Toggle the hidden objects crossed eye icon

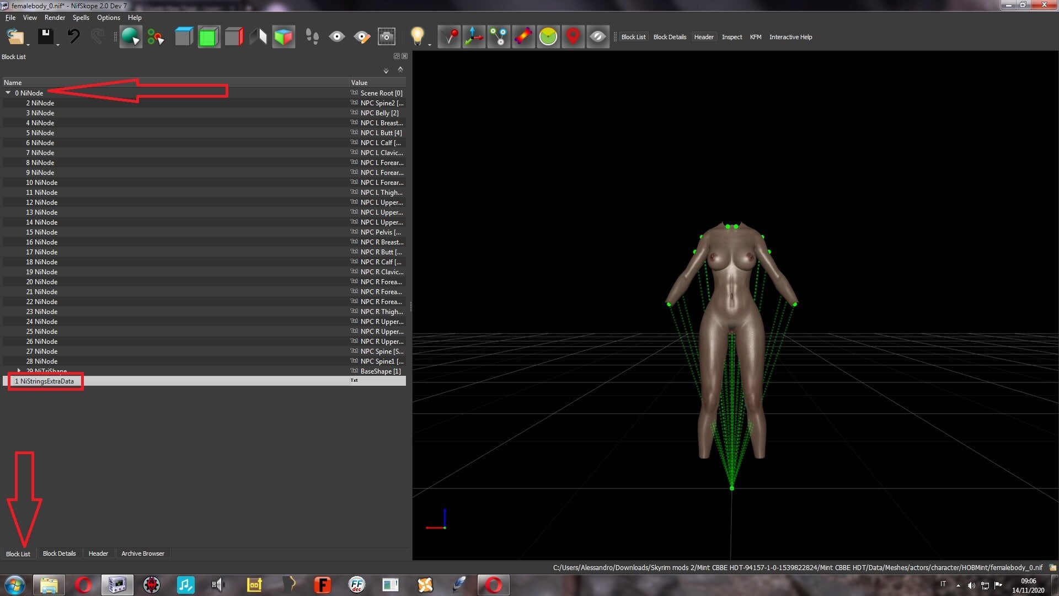(598, 36)
